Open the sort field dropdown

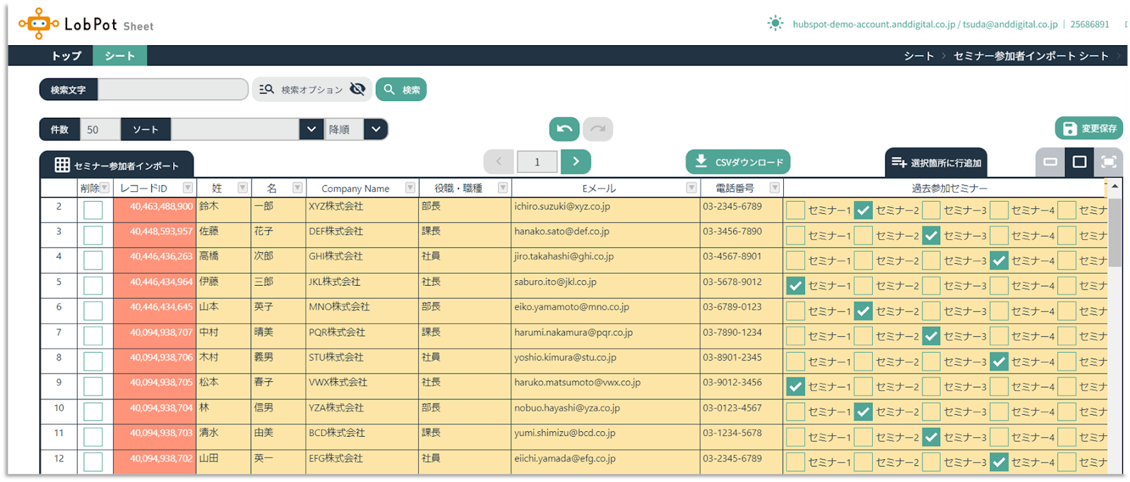tap(311, 129)
